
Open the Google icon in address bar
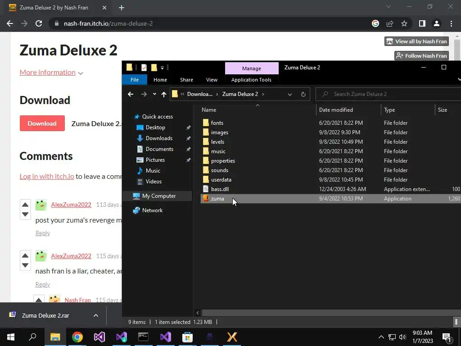[375, 23]
